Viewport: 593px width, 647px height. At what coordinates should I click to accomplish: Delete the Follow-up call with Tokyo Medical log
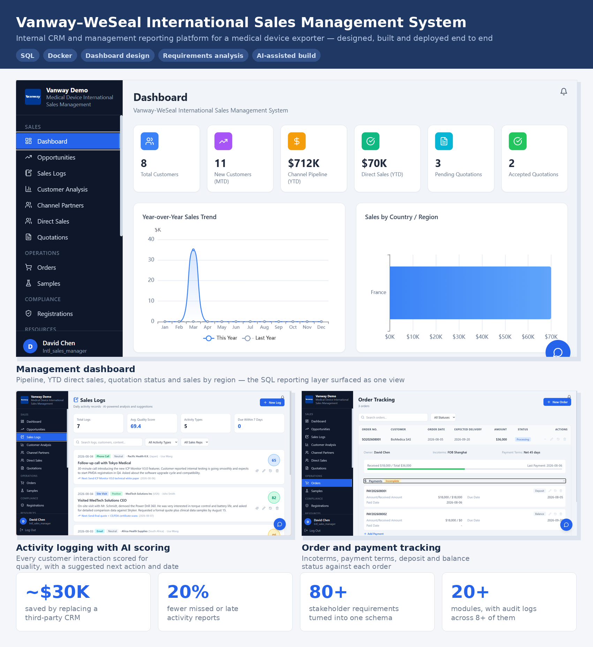point(277,471)
